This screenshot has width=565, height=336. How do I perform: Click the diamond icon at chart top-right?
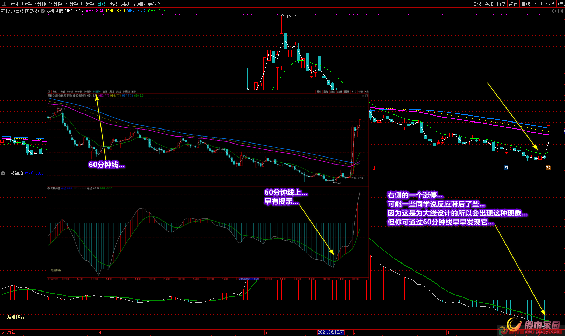coord(554,11)
